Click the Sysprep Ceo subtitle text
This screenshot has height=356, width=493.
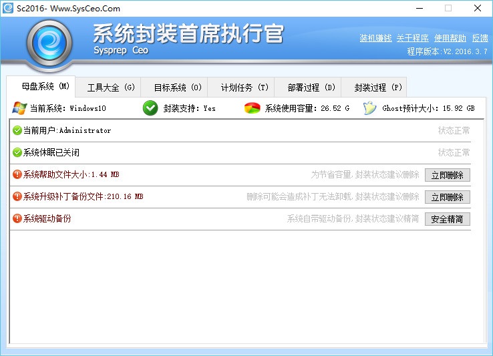121,50
